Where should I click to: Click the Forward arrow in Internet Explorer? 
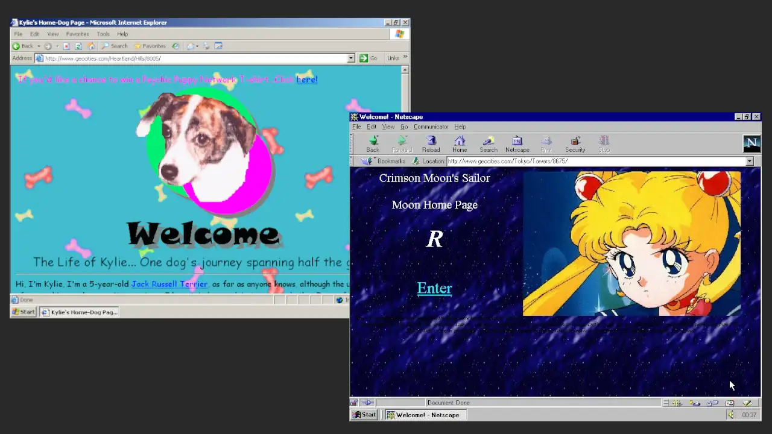point(48,46)
